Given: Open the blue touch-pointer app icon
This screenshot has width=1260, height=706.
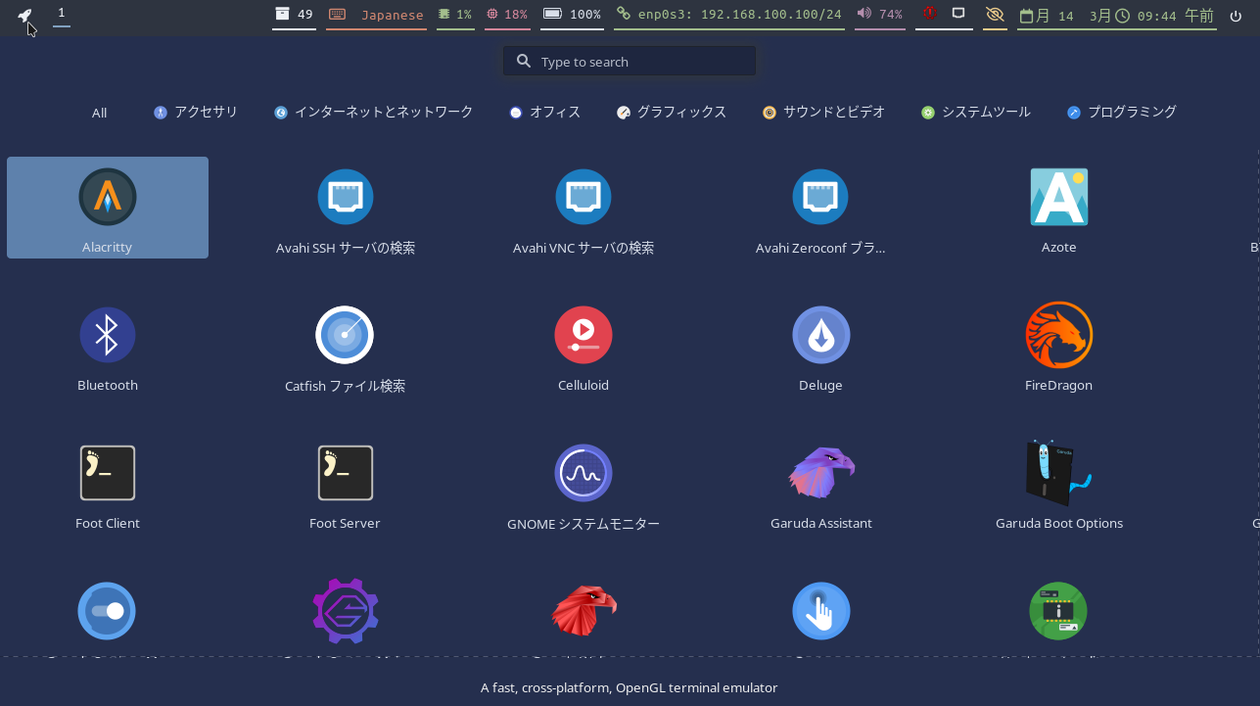Looking at the screenshot, I should (x=820, y=611).
